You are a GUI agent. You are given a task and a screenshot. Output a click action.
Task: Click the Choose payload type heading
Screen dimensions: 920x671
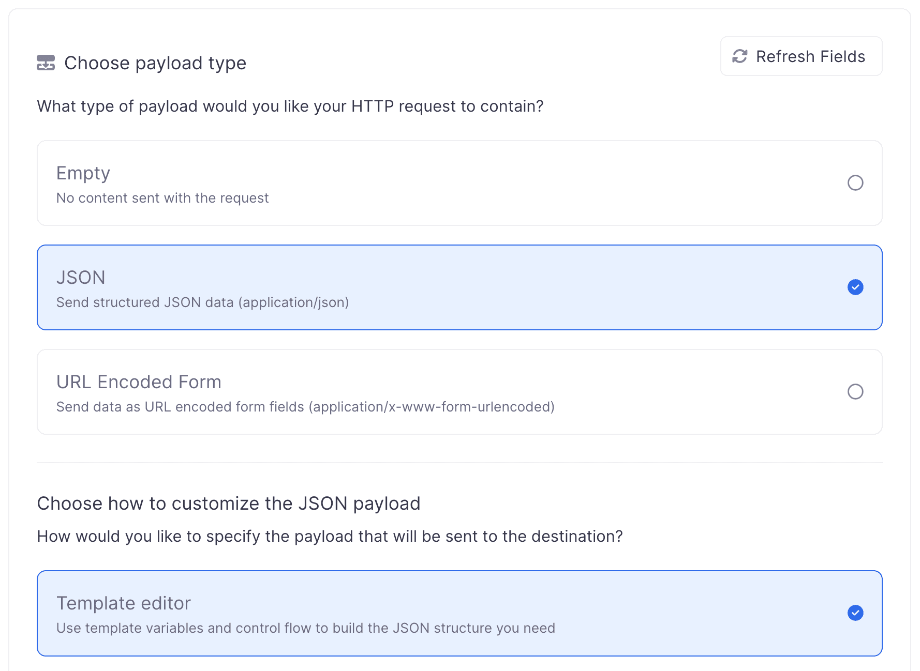[x=155, y=63]
